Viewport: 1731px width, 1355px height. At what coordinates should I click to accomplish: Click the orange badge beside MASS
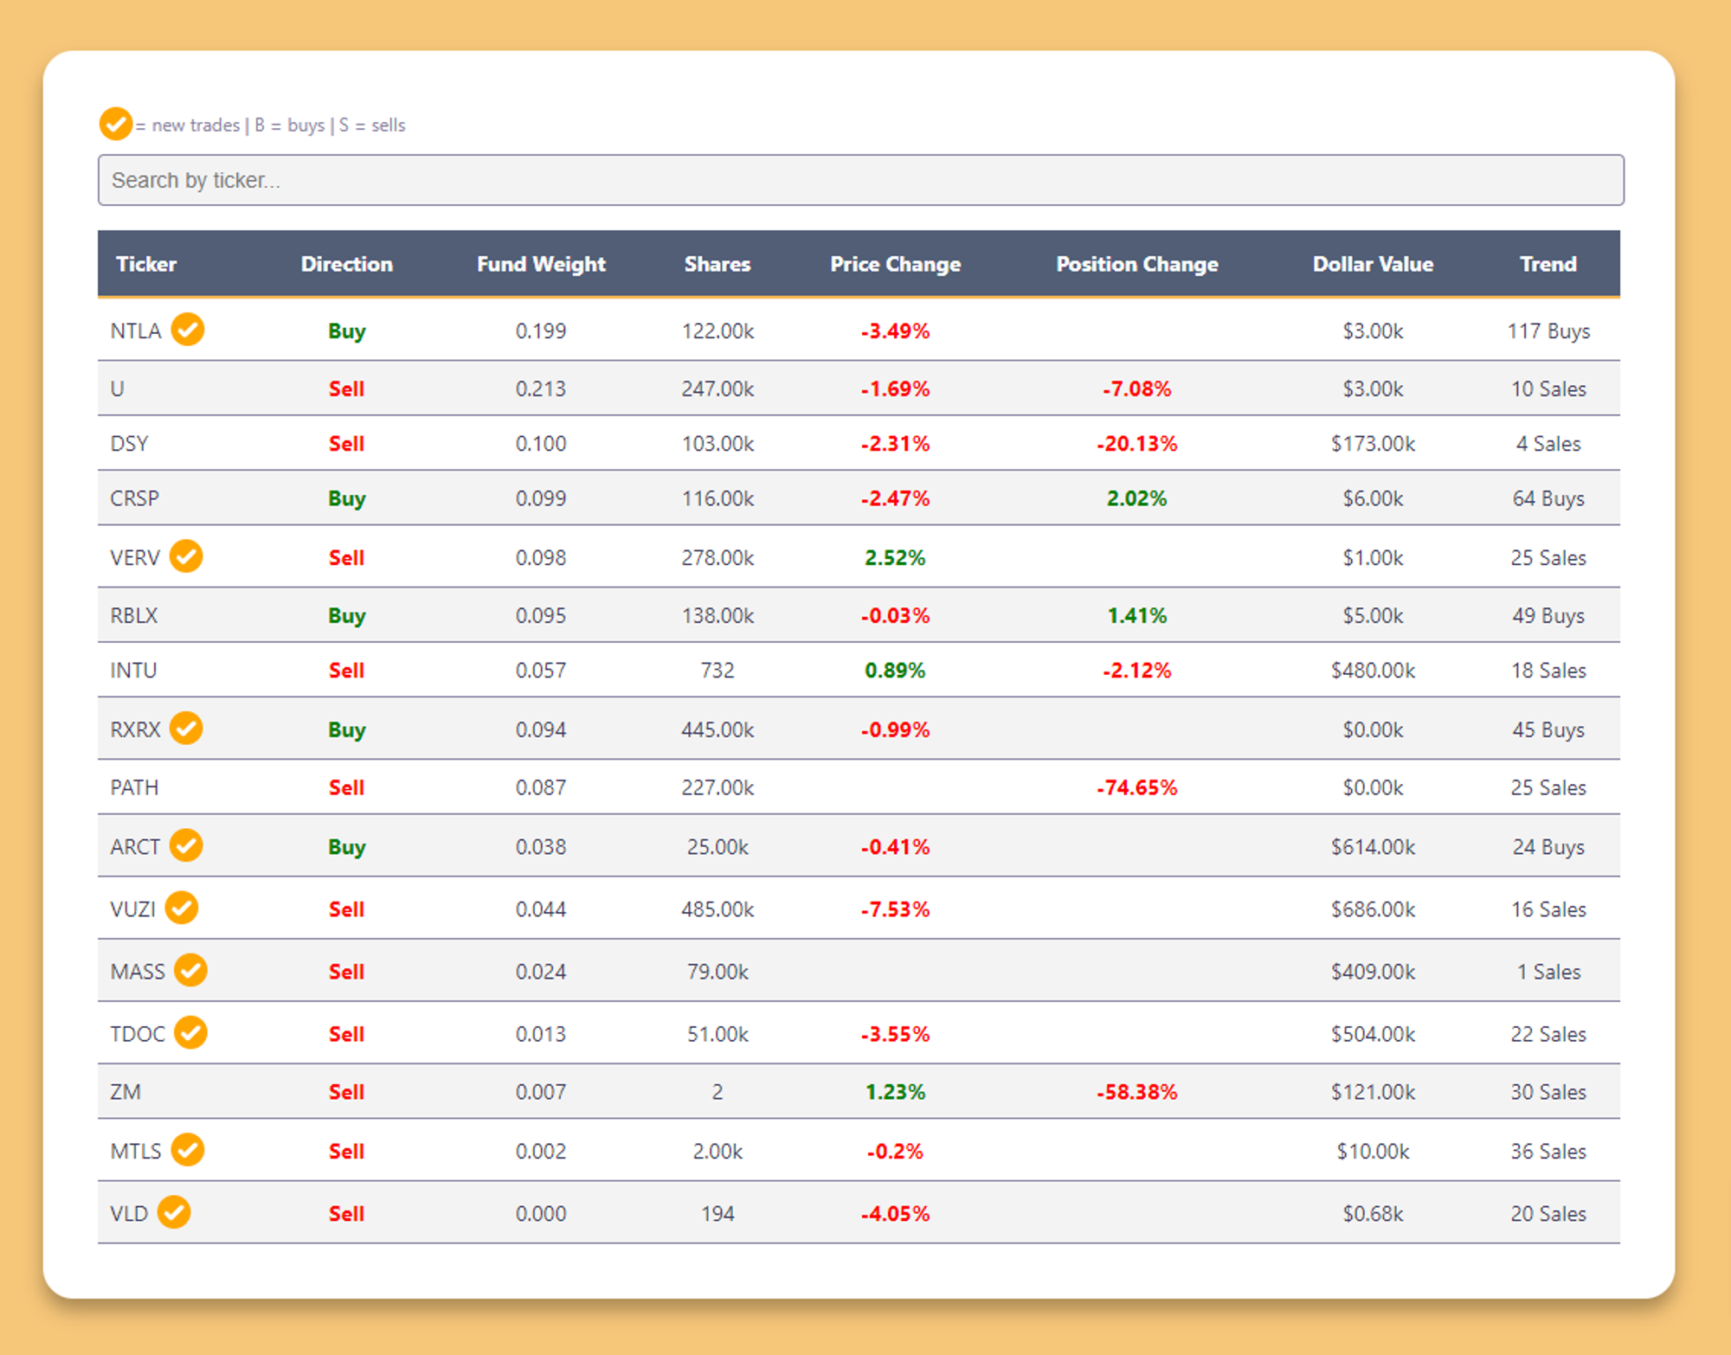[x=190, y=970]
